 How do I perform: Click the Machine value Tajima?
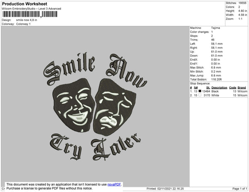coord(215,28)
